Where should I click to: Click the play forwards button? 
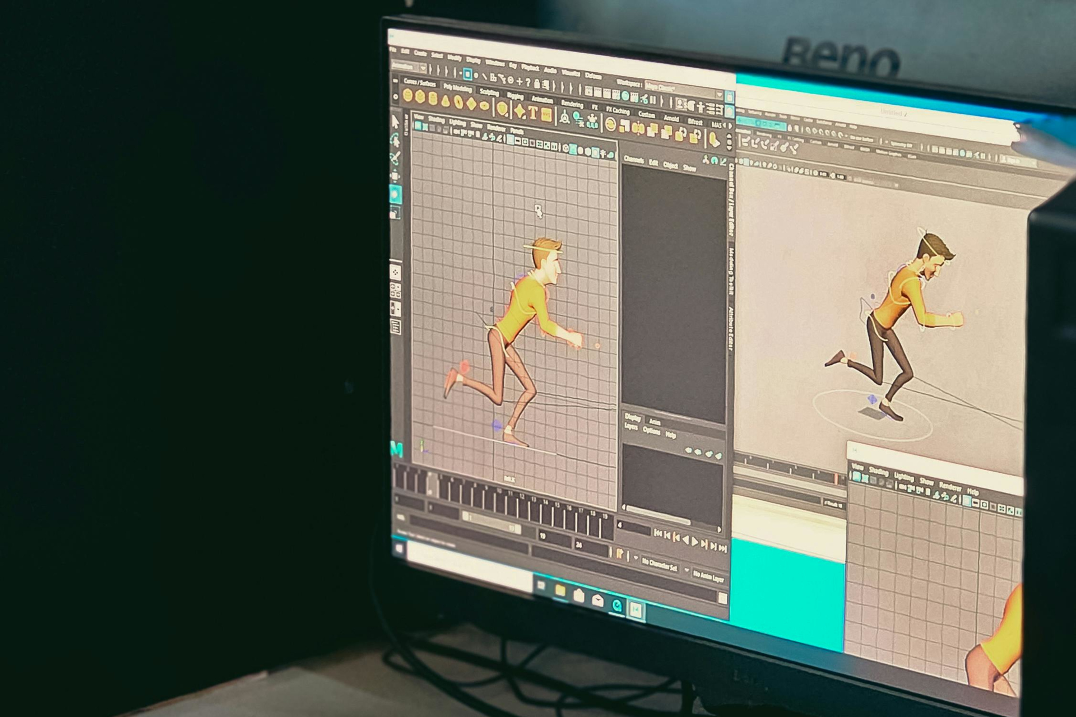point(695,541)
